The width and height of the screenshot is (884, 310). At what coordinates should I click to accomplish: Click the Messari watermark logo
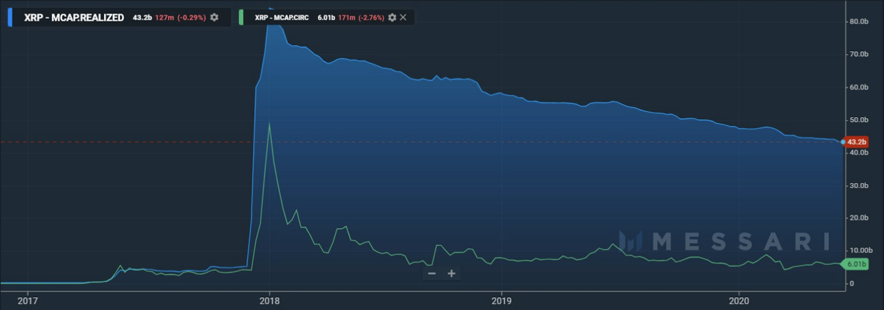[725, 241]
